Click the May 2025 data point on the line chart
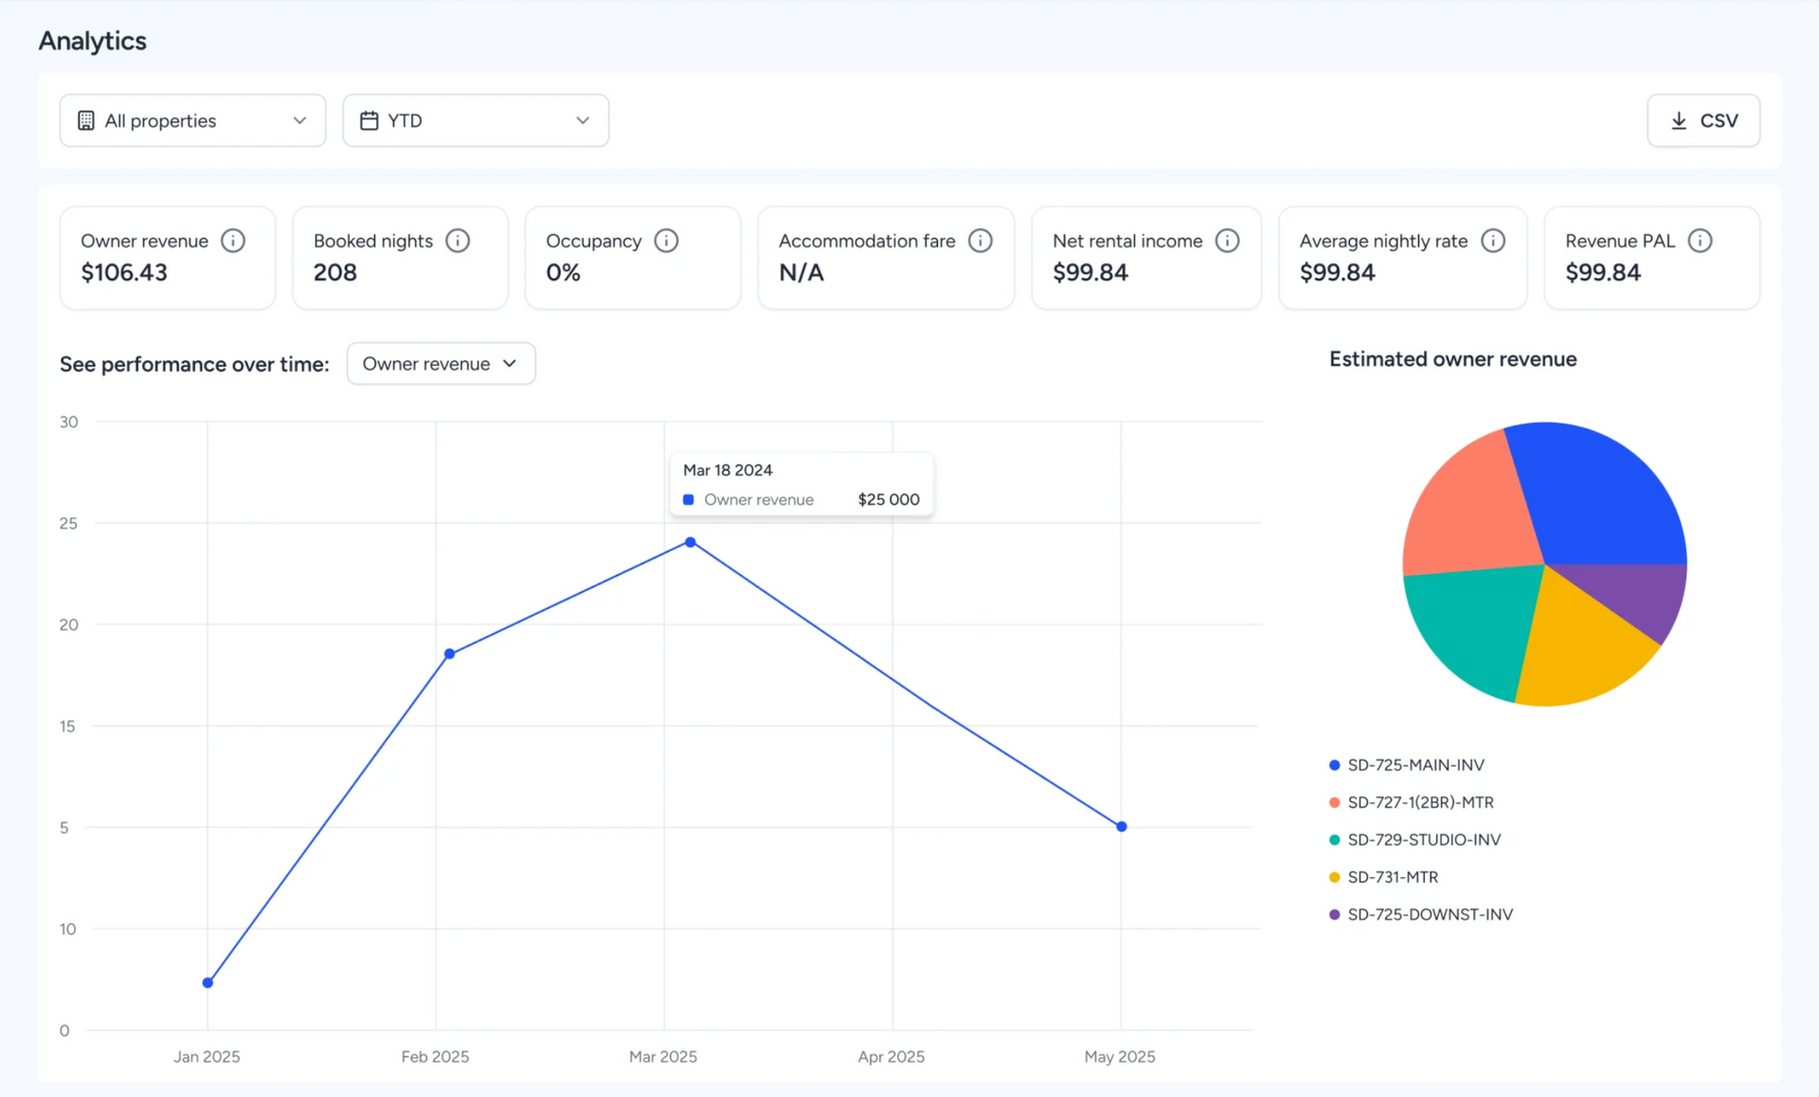The height and width of the screenshot is (1097, 1819). [1122, 827]
